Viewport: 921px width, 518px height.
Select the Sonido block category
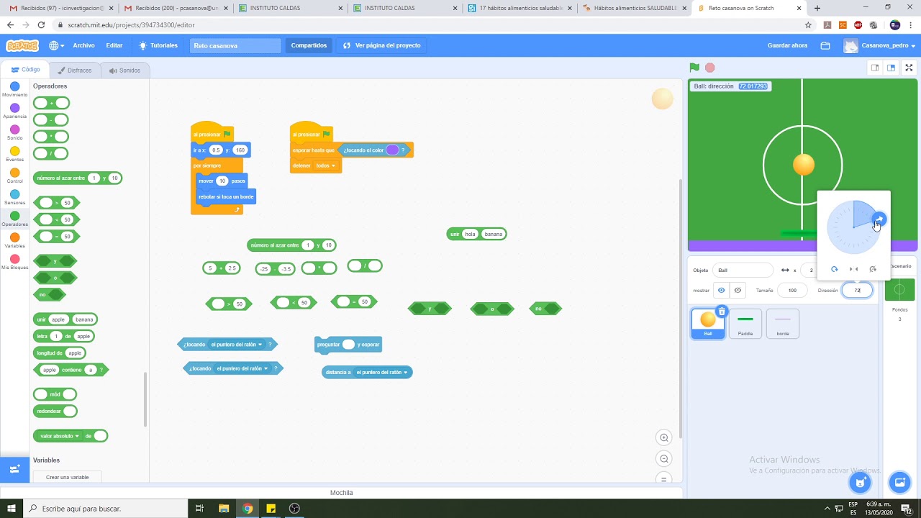(x=14, y=133)
